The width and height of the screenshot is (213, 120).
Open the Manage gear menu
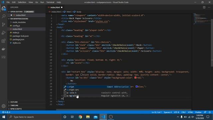pos(4,106)
